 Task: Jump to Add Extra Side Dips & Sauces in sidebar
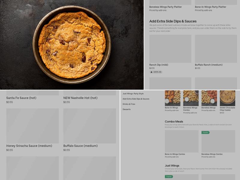tap(136, 99)
